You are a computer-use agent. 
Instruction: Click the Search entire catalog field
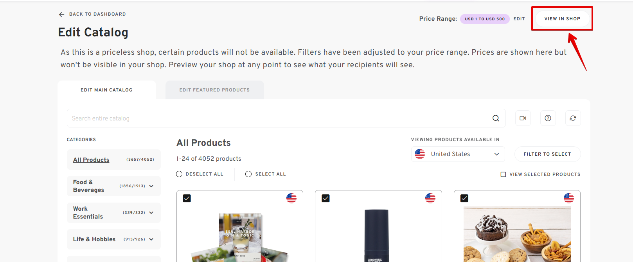pos(274,118)
